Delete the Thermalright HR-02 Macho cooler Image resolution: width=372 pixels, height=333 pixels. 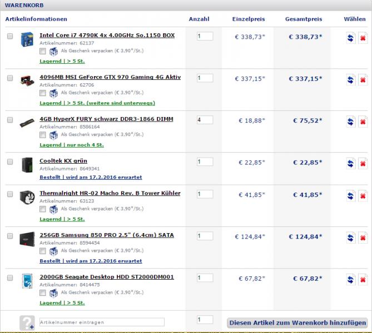tap(363, 196)
